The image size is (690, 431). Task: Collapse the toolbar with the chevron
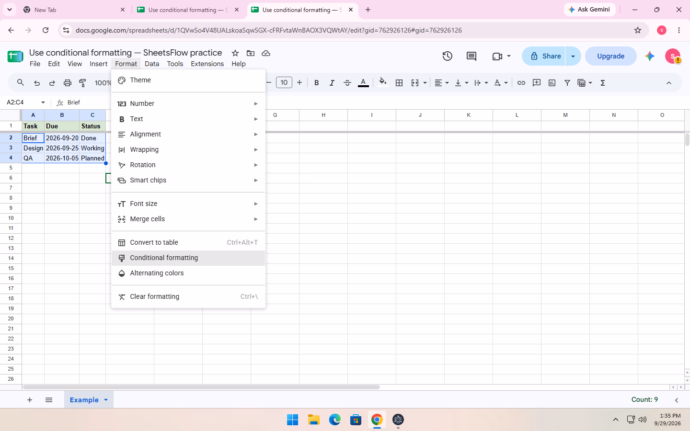[x=669, y=83]
